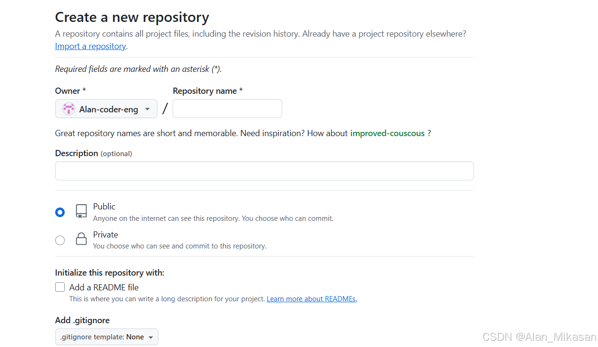Expand the gitignore template None selector
Viewport: 598px width, 347px height.
pos(107,337)
